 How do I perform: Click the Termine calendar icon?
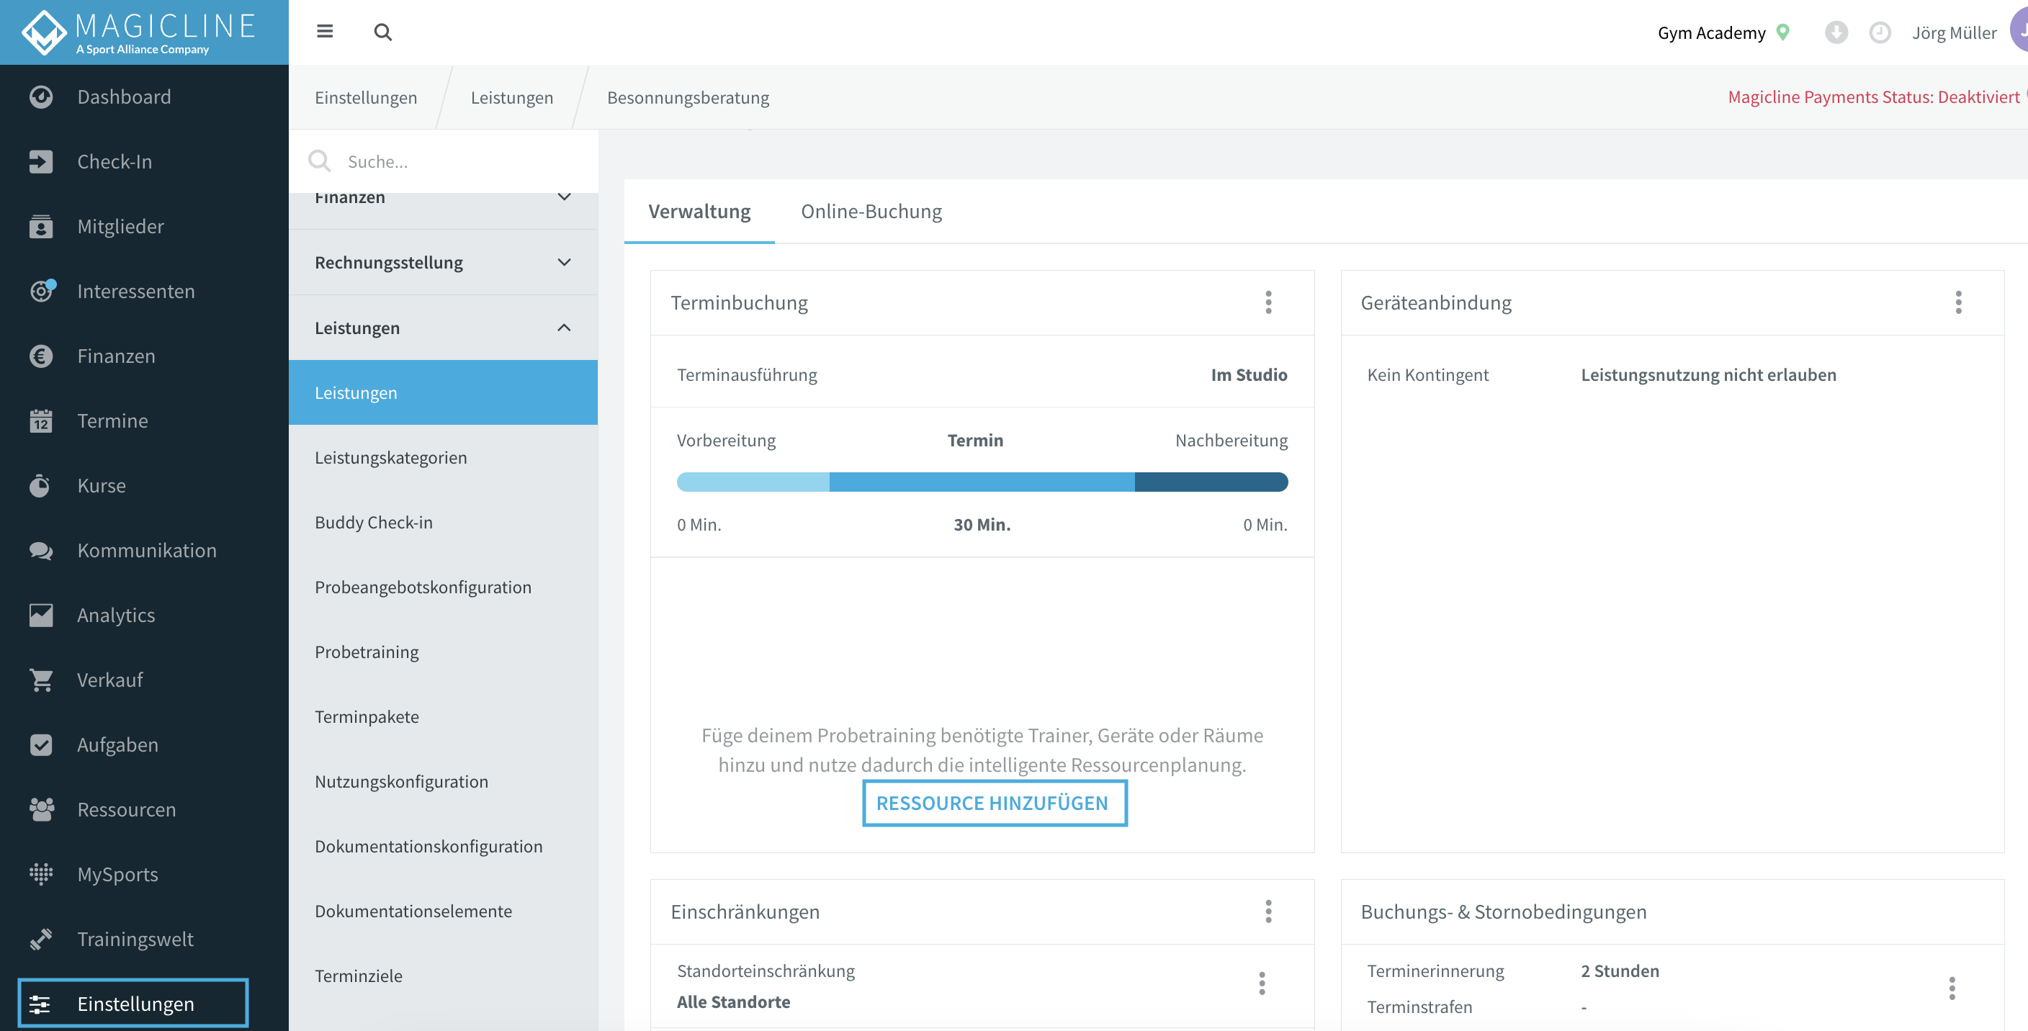[41, 421]
